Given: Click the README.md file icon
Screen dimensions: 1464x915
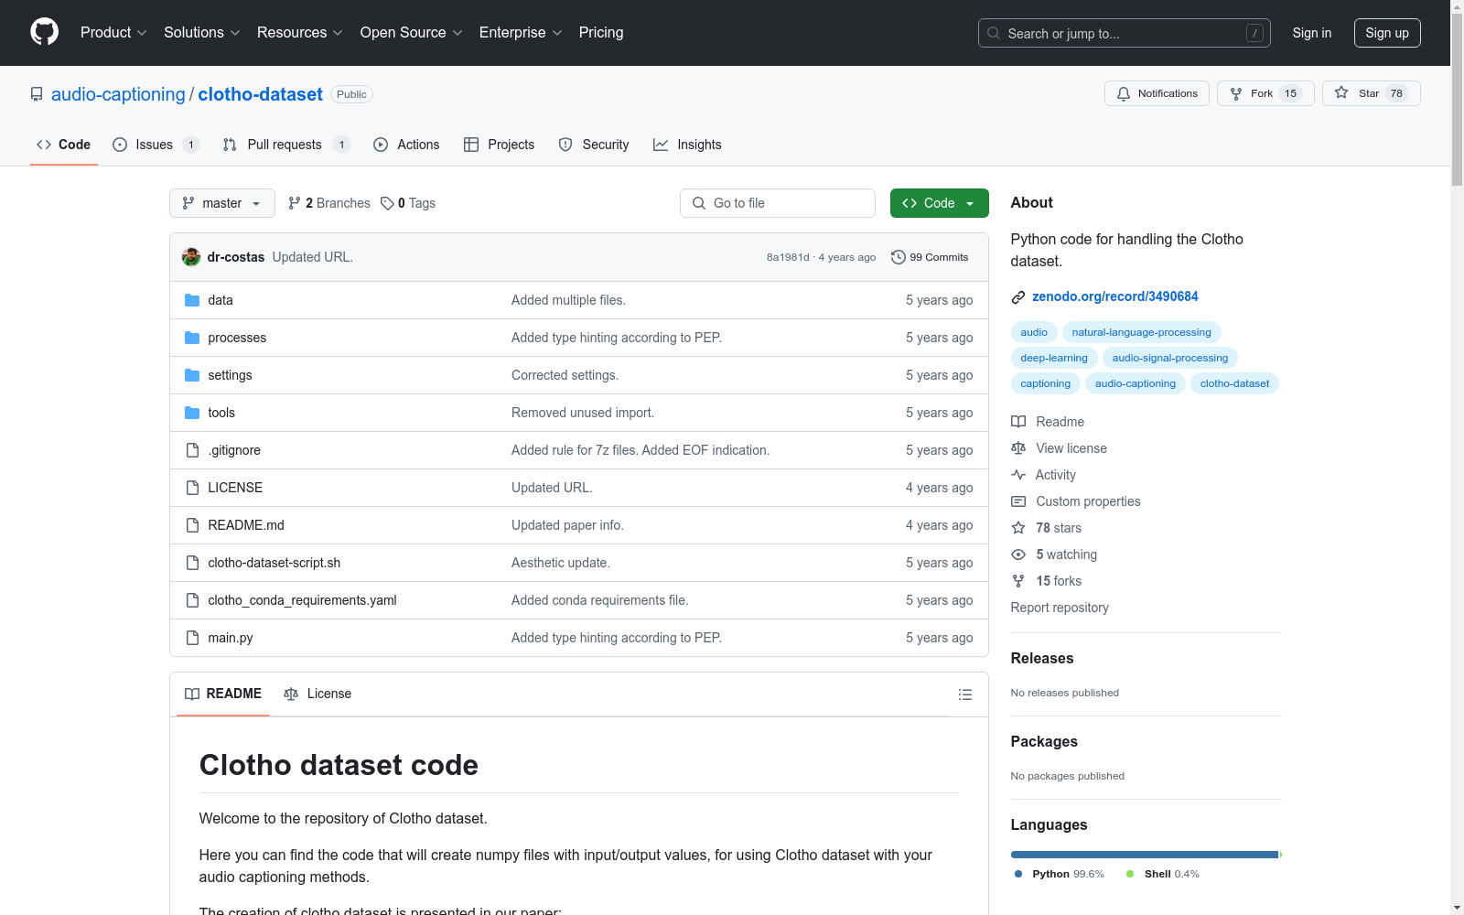Looking at the screenshot, I should (192, 525).
